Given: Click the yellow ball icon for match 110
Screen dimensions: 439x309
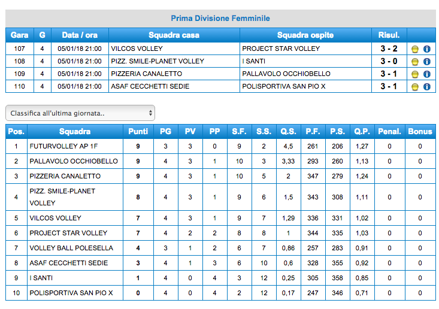Looking at the screenshot, I should (415, 87).
